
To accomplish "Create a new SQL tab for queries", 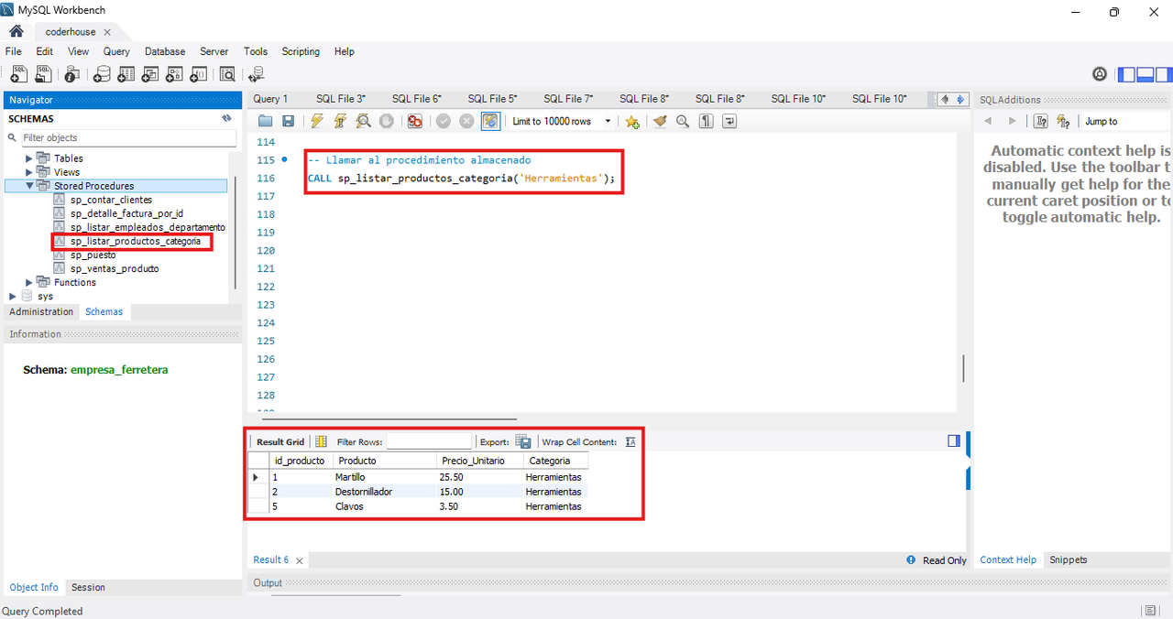I will (x=18, y=74).
